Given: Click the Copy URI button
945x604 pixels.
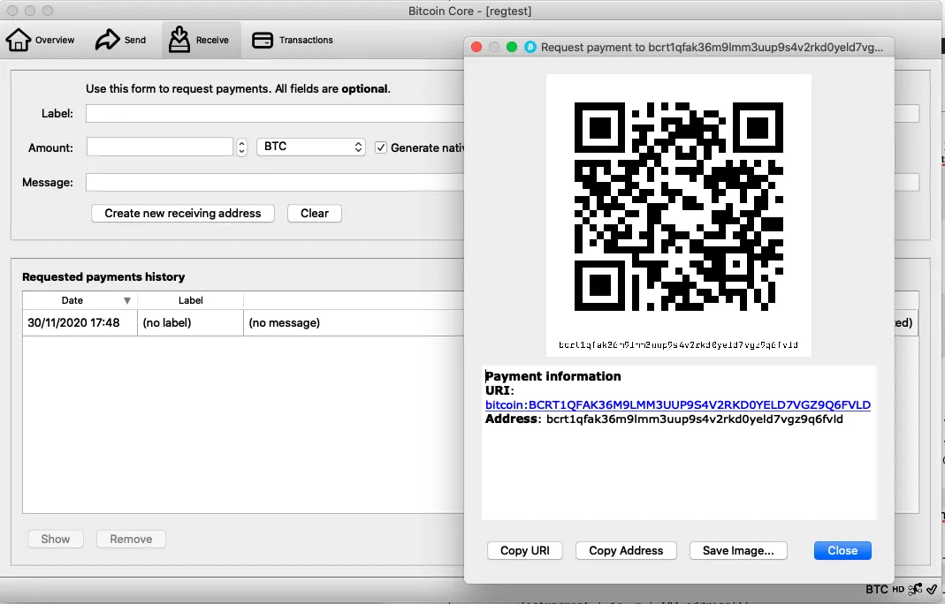Looking at the screenshot, I should pos(525,550).
